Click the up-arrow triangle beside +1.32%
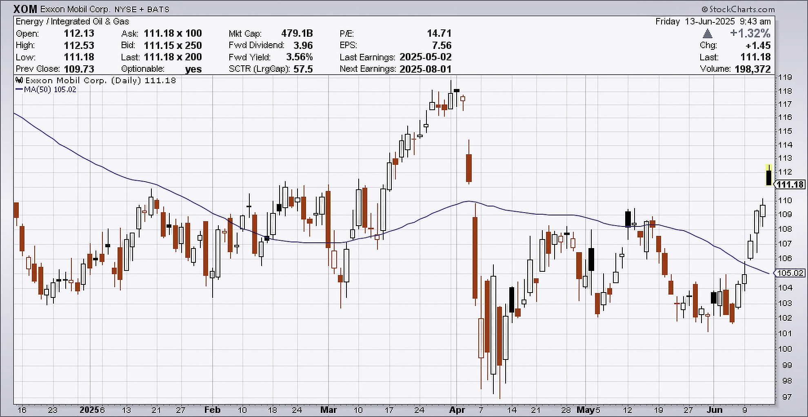This screenshot has width=808, height=417. 708,33
